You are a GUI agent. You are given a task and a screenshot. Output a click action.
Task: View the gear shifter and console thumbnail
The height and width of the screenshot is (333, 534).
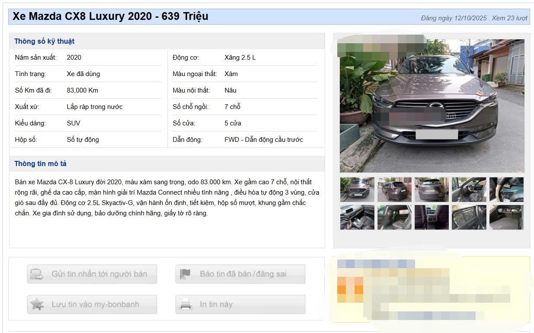[x=357, y=217]
